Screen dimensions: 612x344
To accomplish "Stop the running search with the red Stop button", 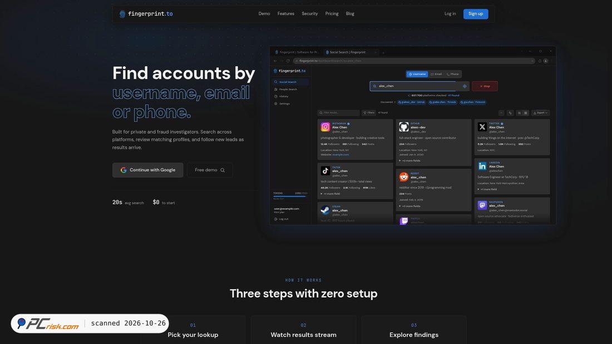I will (485, 86).
